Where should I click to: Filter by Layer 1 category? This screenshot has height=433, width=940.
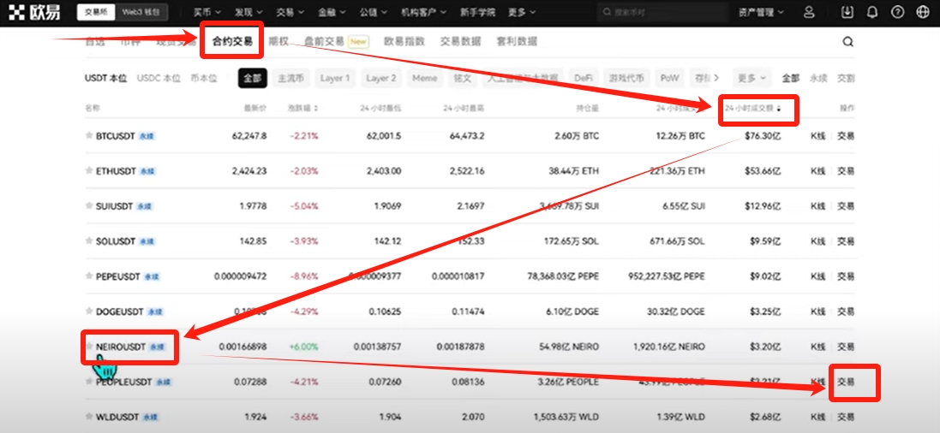click(335, 78)
